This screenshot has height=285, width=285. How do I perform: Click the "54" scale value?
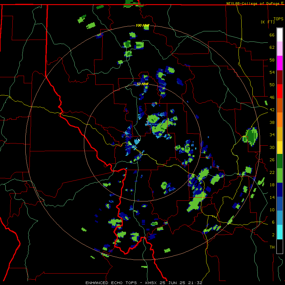pyautogui.click(x=272, y=72)
